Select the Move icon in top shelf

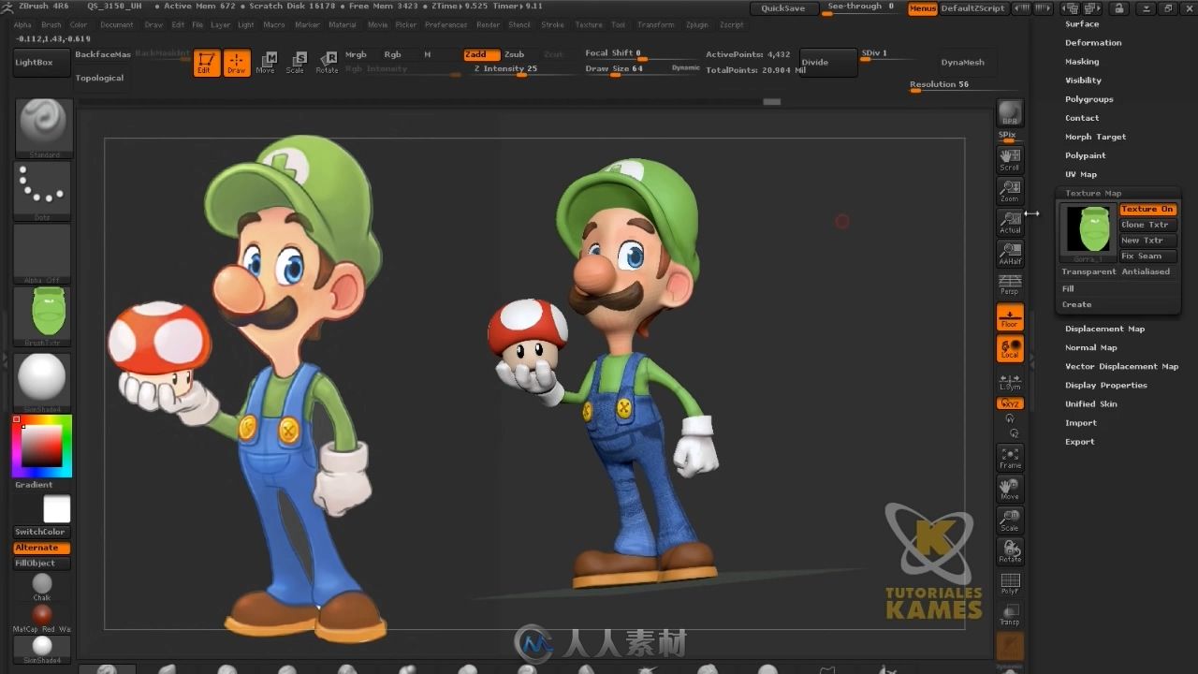coord(266,63)
